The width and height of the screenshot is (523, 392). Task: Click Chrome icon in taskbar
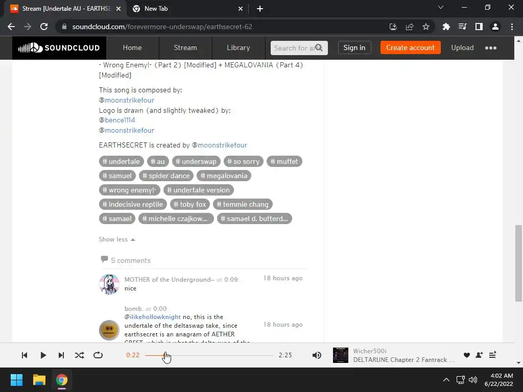pyautogui.click(x=62, y=380)
